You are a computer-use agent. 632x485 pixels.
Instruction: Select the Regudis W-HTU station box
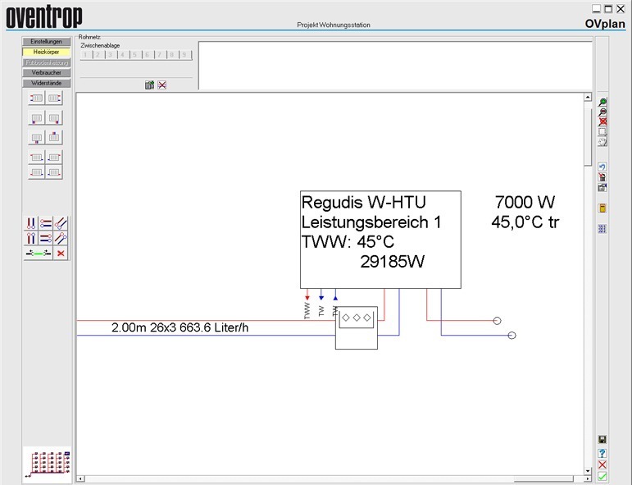click(x=380, y=240)
